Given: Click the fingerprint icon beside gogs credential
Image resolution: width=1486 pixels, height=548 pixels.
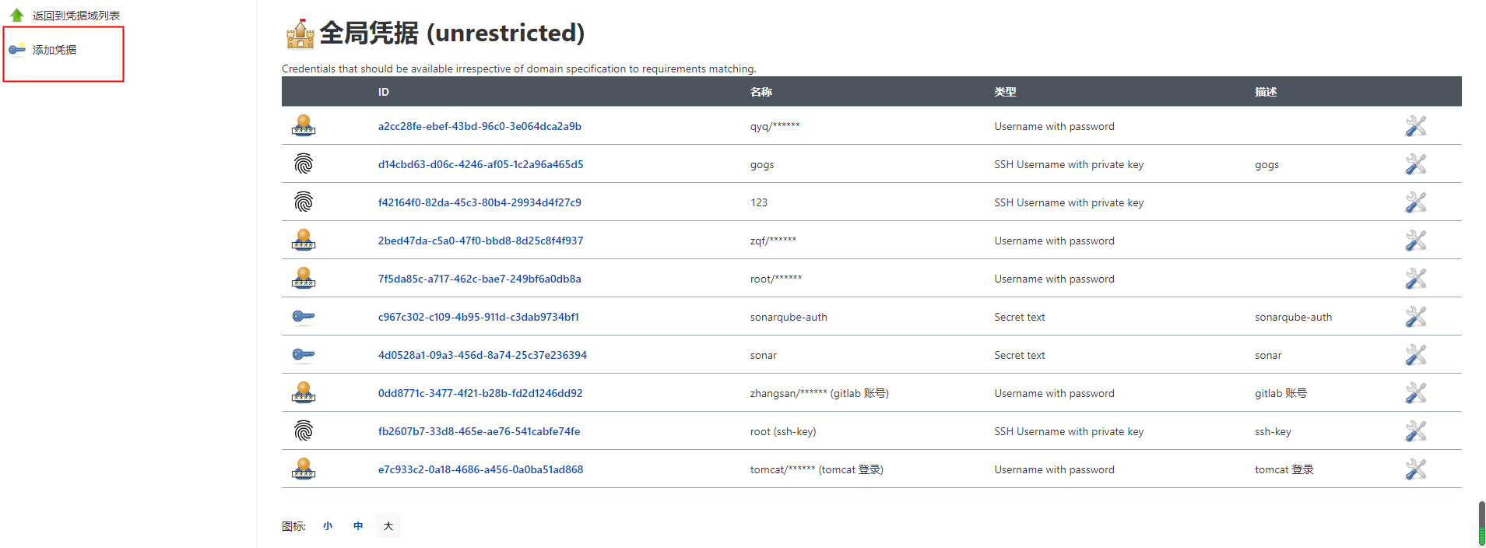Looking at the screenshot, I should point(304,164).
